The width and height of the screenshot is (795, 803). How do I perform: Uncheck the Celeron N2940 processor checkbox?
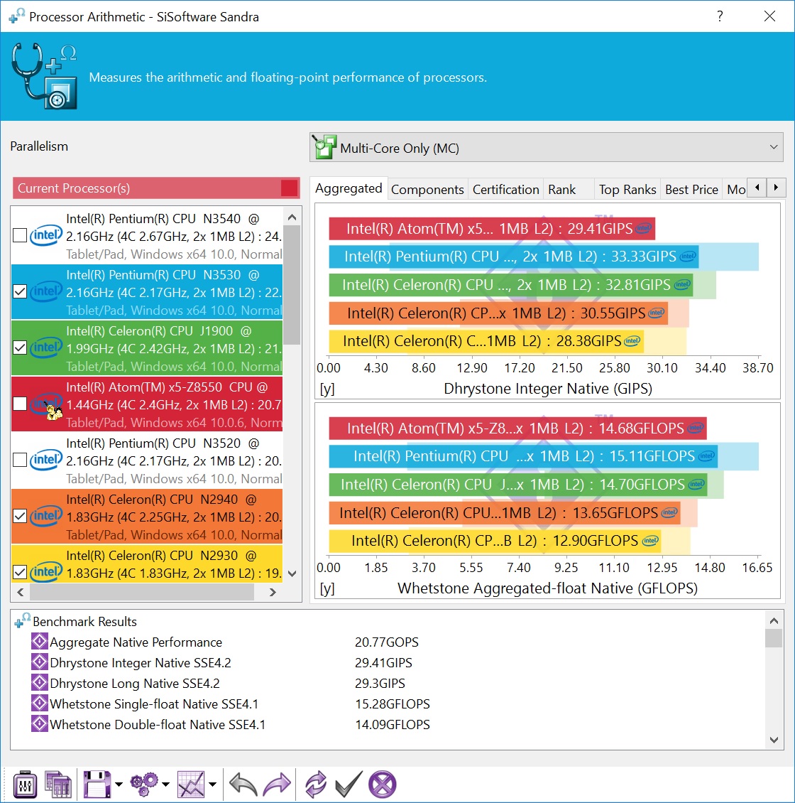[20, 516]
